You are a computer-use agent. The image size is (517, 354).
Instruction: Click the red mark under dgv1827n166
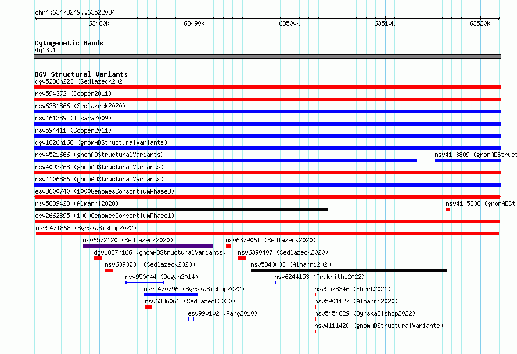[98, 258]
